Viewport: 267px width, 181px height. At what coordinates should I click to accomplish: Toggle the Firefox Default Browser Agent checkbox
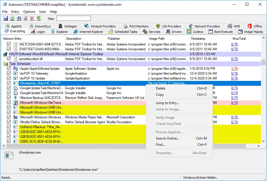pyautogui.click(x=9, y=122)
